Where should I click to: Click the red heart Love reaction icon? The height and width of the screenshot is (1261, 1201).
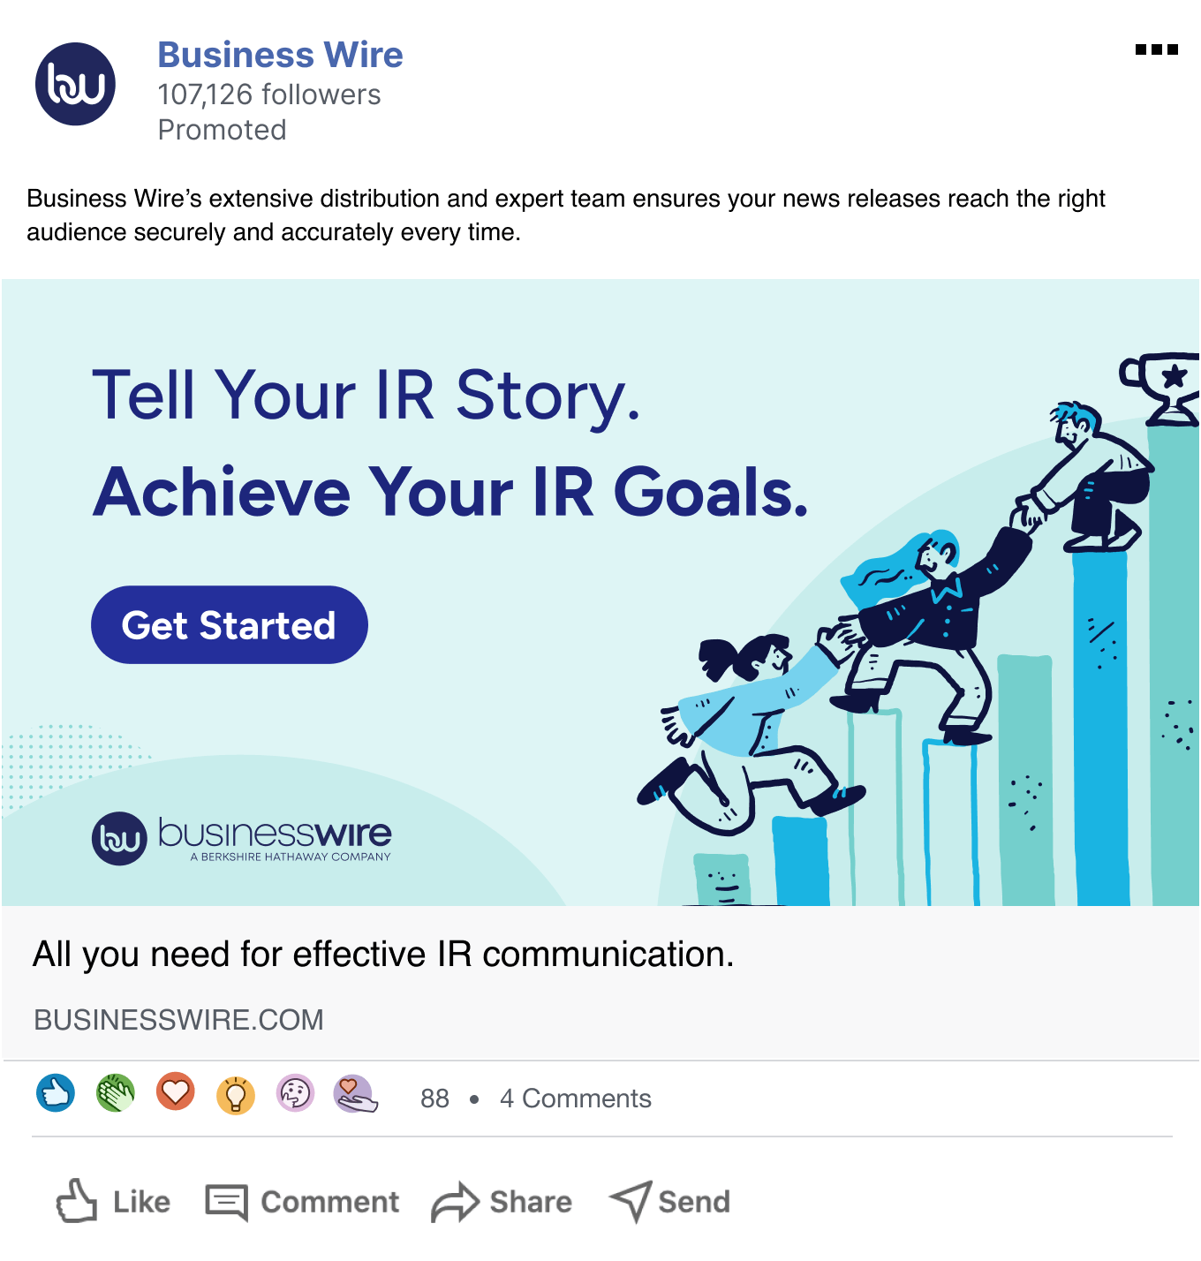click(x=176, y=1091)
